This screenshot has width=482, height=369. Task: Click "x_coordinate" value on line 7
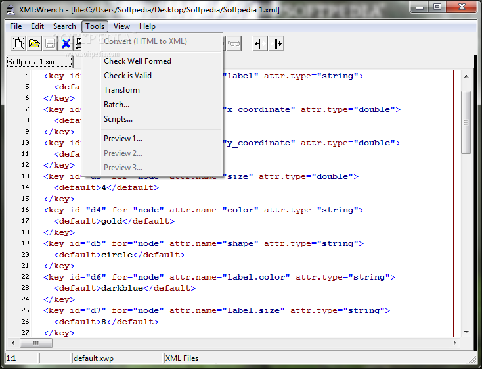pyautogui.click(x=259, y=109)
